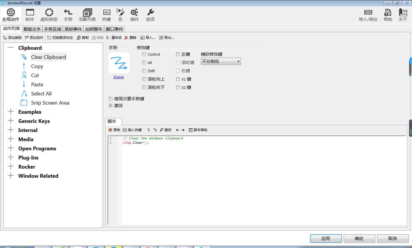Viewport: 412px width, 248px height.
Task: Open the 选项 (Options) section
Action: coord(150,15)
